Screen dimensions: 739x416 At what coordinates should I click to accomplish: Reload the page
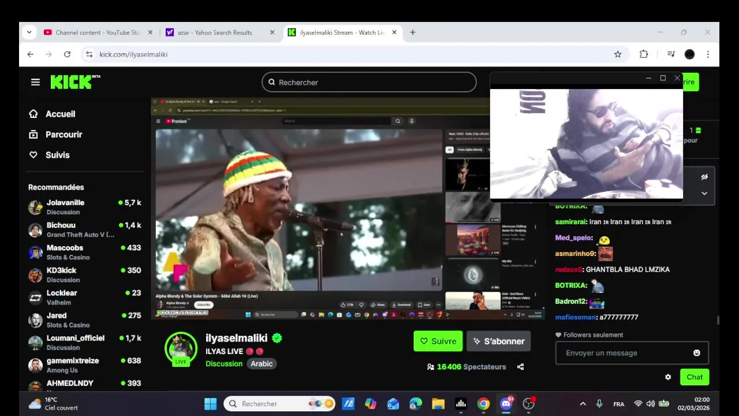[x=67, y=54]
